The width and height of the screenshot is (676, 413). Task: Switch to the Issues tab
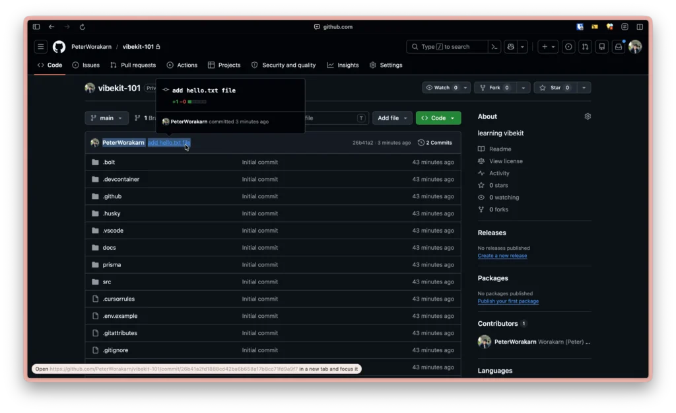click(86, 65)
